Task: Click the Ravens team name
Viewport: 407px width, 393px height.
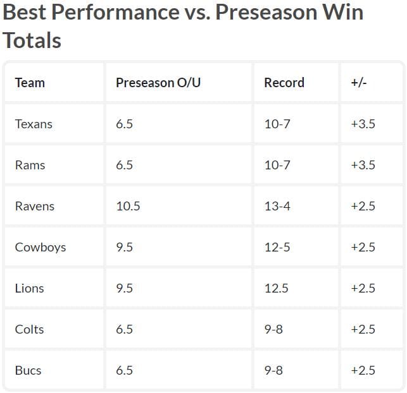Action: pos(35,206)
